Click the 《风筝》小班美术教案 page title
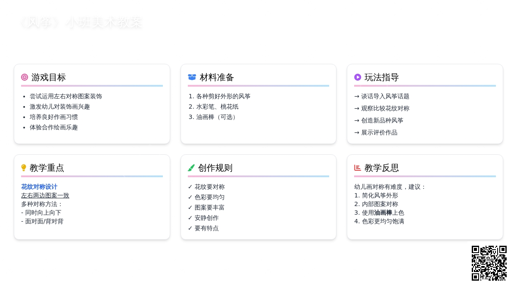 (81, 22)
